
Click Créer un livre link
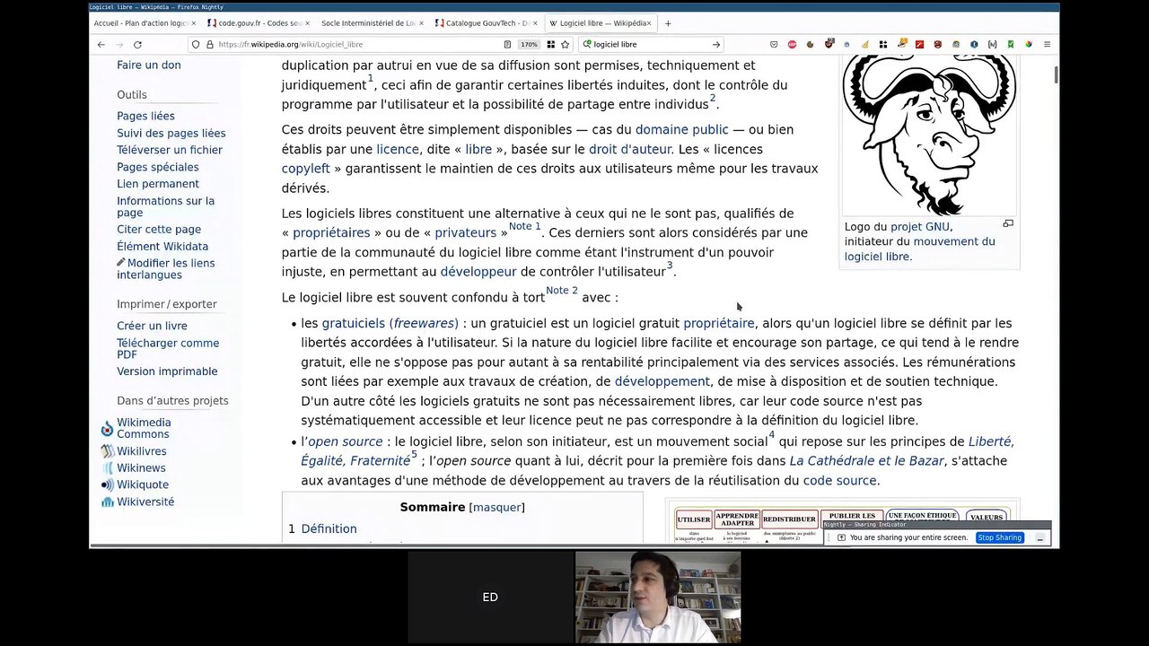coord(152,326)
